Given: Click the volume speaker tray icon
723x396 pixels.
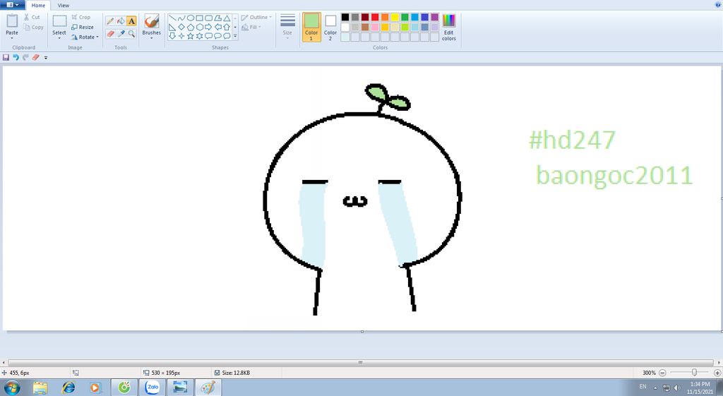Looking at the screenshot, I should 677,388.
